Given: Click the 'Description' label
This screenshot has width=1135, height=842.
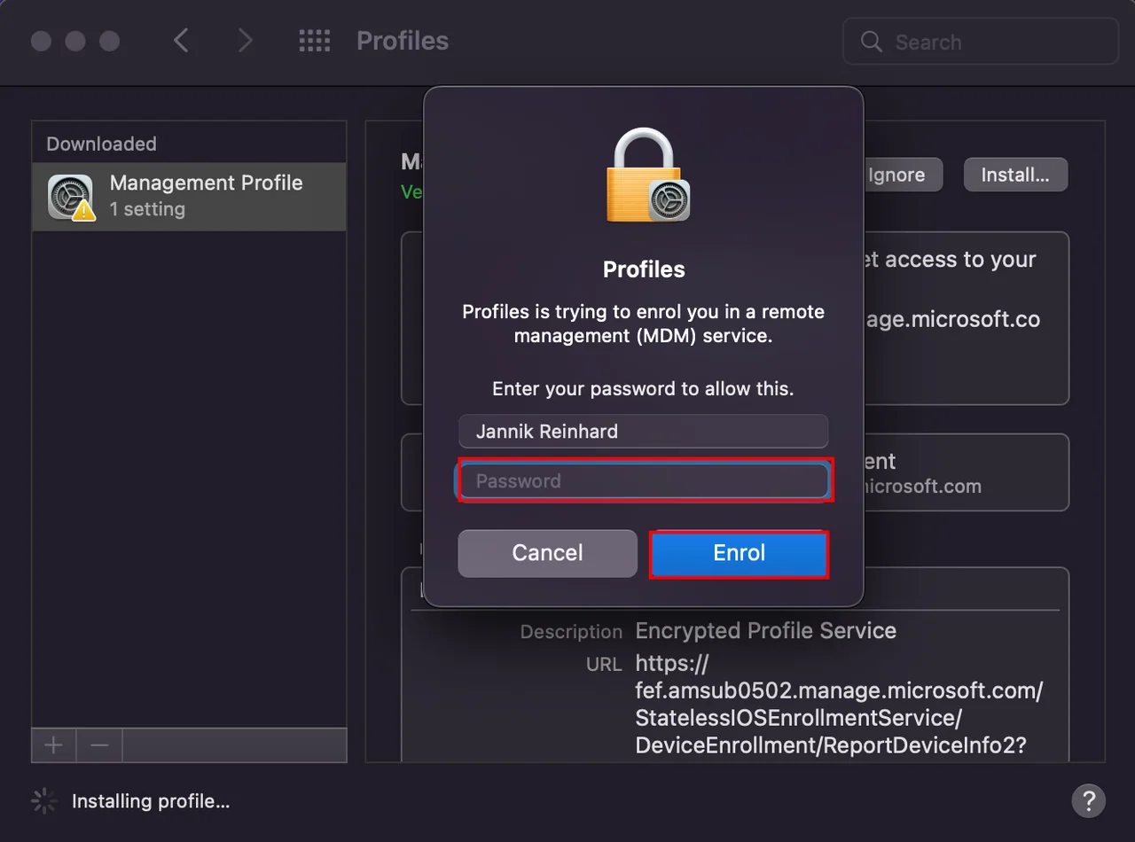Looking at the screenshot, I should pyautogui.click(x=571, y=632).
